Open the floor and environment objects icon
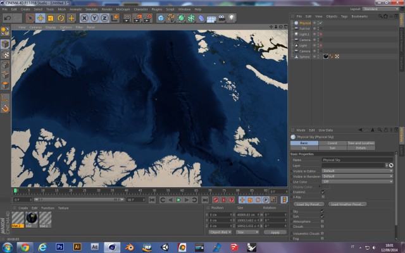The width and height of the screenshot is (405, 253). pyautogui.click(x=211, y=18)
